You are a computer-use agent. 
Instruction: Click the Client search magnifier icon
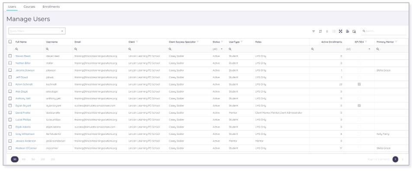[x=129, y=49]
